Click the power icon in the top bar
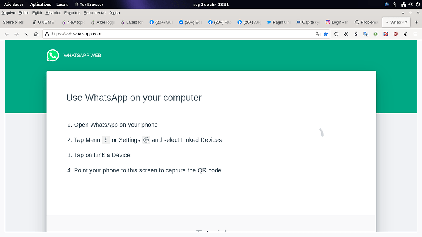 418,4
